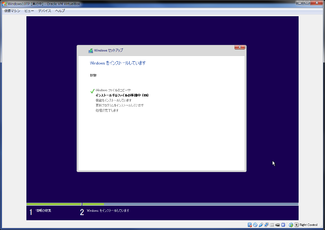Click the host key down-arrow icon
This screenshot has width=325, height=230.
pos(297,225)
